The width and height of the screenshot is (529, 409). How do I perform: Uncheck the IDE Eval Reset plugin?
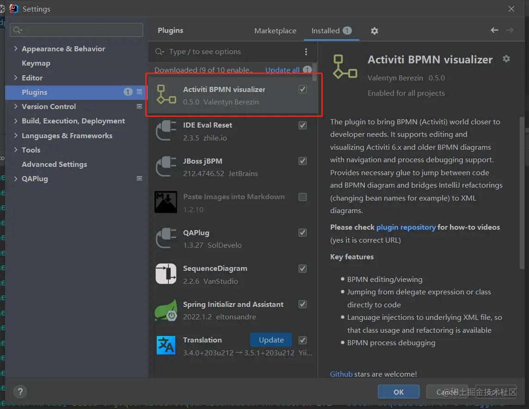(x=302, y=125)
